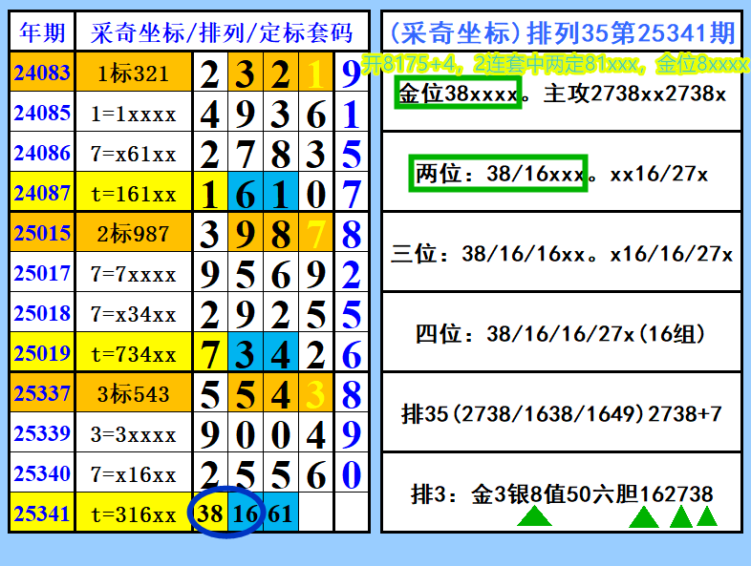Image resolution: width=751 pixels, height=566 pixels.
Task: Click the blue 16 cell in row 25341
Action: point(246,514)
